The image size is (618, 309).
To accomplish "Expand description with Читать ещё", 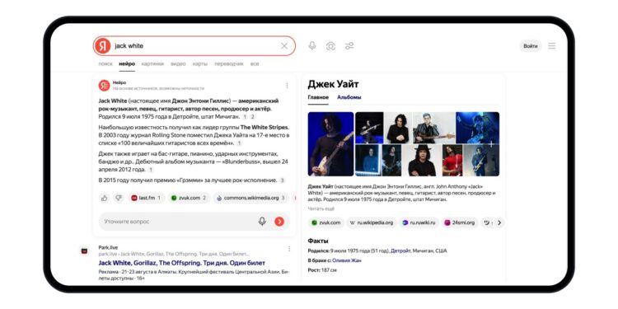I will (321, 208).
